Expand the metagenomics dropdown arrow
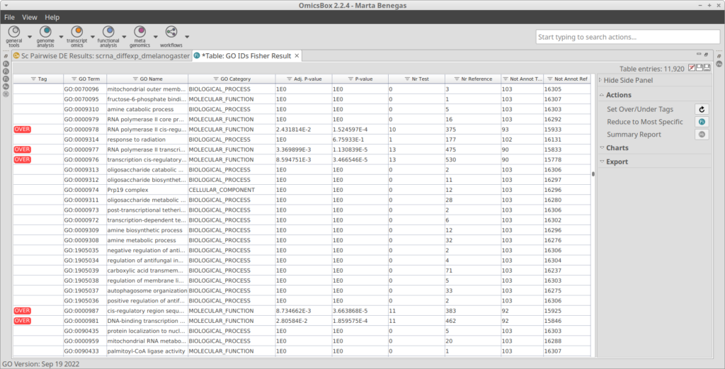Screen dimensions: 725x369 tap(155, 36)
